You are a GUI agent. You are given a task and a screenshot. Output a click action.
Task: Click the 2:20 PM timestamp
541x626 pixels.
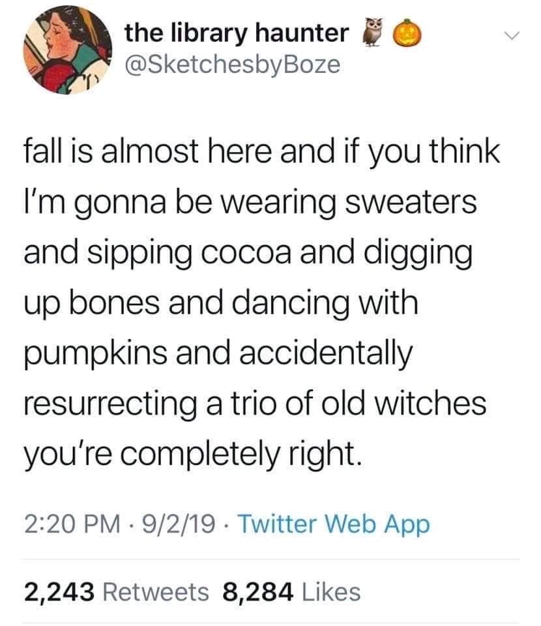[x=73, y=524]
